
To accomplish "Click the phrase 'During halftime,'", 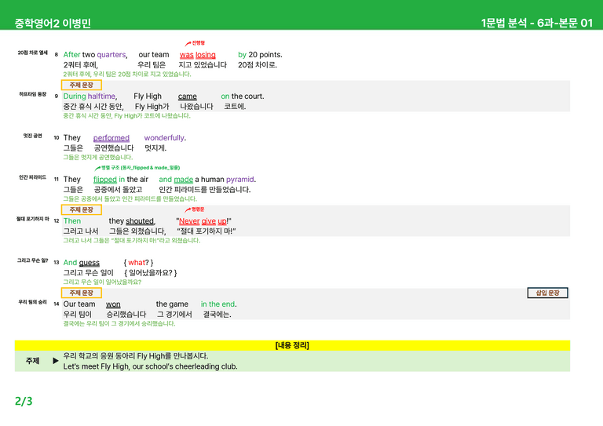I will pos(90,96).
